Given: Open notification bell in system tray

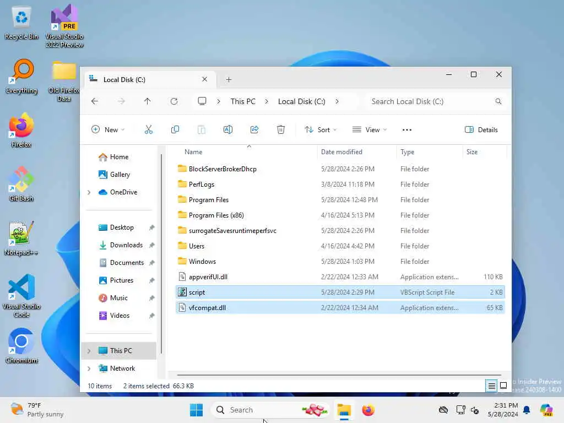Looking at the screenshot, I should [527, 410].
